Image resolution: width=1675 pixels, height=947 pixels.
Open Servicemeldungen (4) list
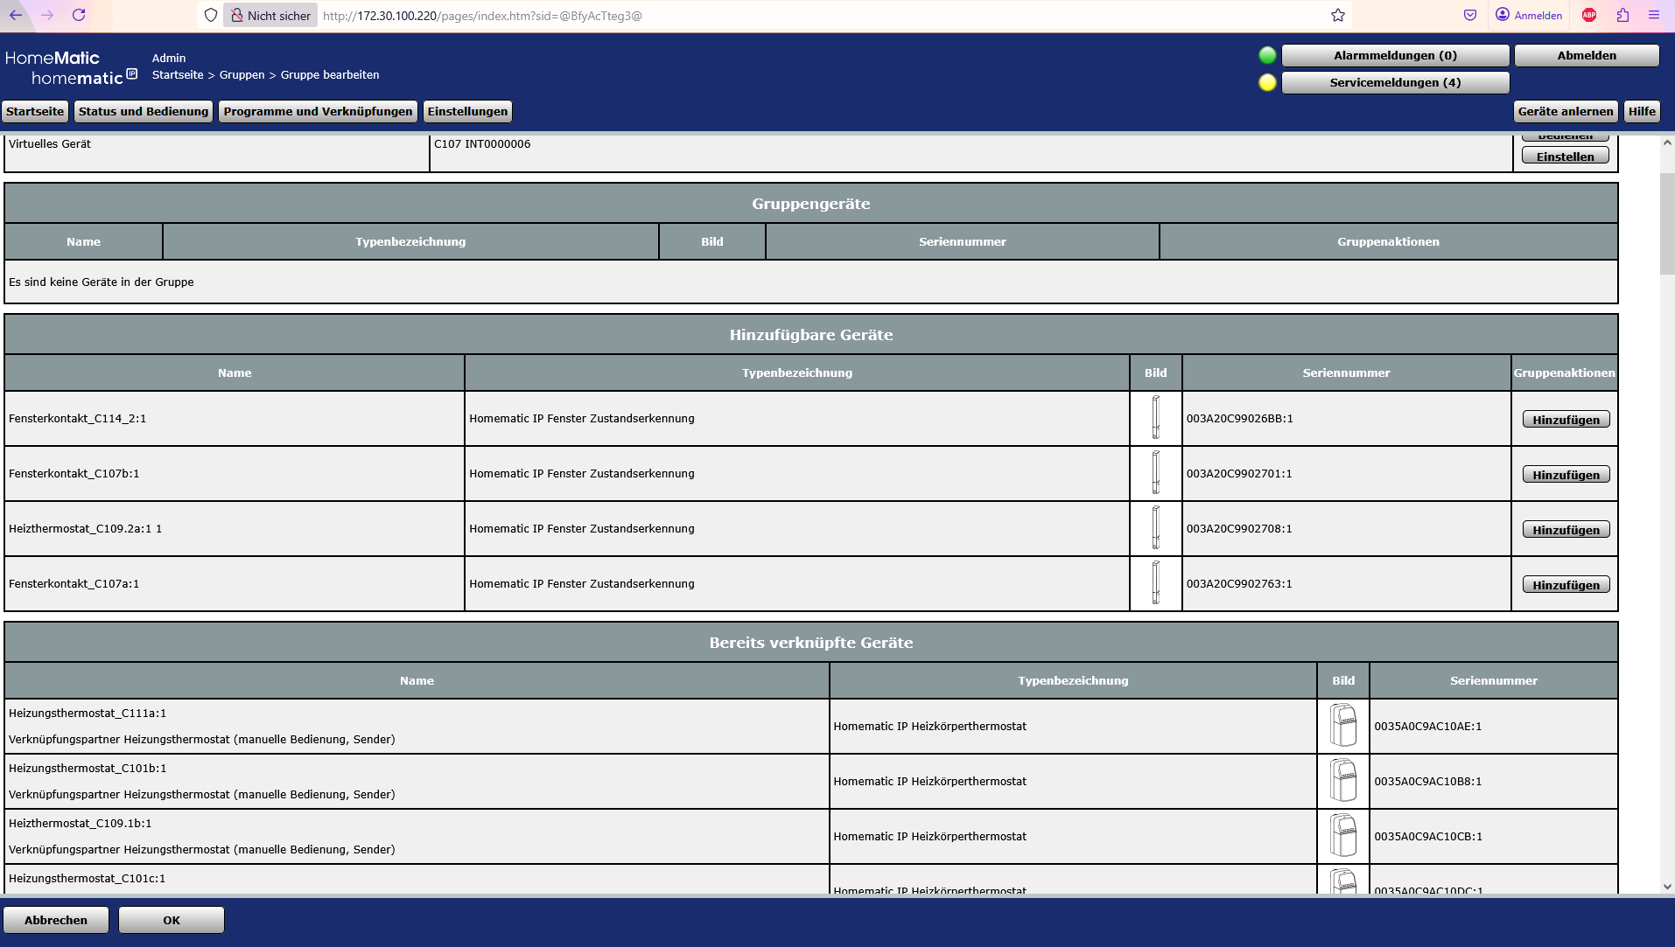coord(1394,82)
